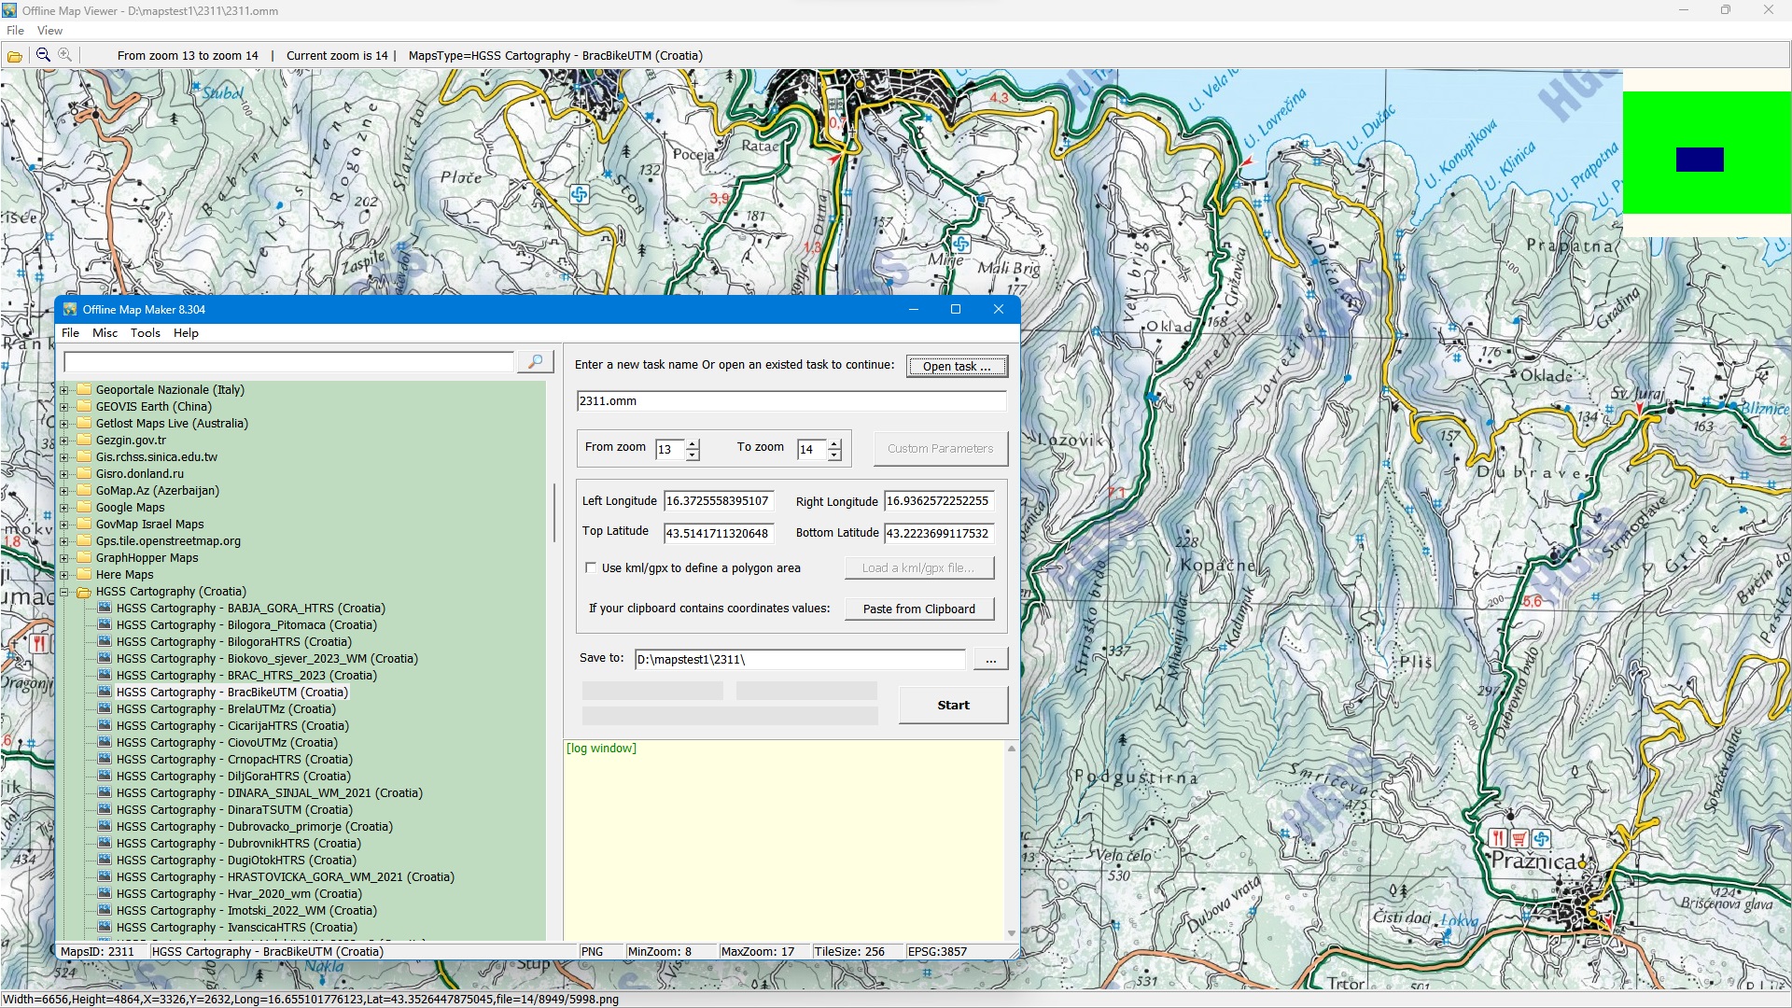
Task: Click the Bottom Latitude input field
Action: pyautogui.click(x=939, y=533)
